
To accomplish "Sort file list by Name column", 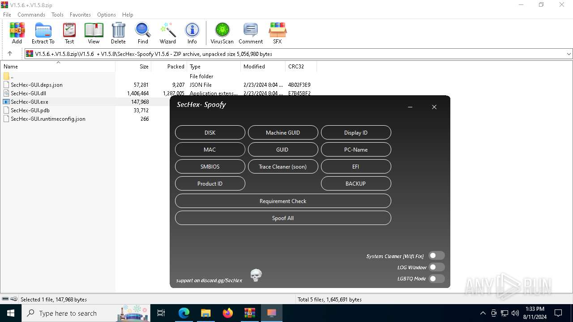I will point(58,66).
